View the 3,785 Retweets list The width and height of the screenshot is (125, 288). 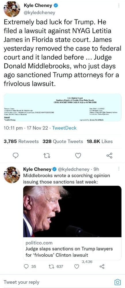click(x=21, y=141)
